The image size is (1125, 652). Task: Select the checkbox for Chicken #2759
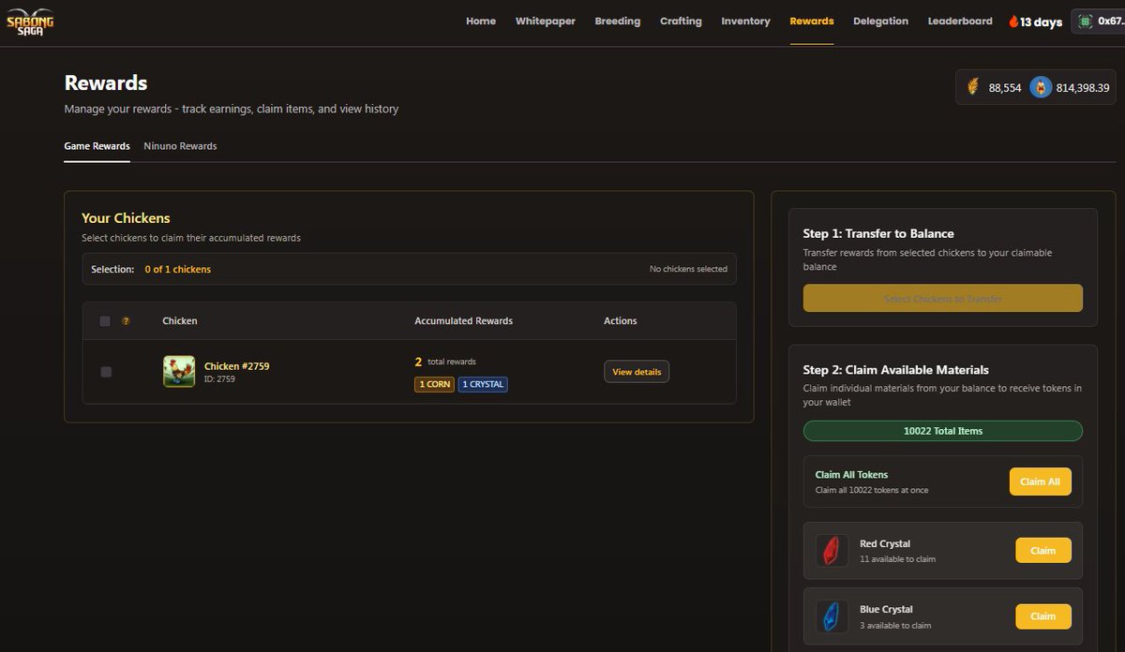pyautogui.click(x=105, y=371)
